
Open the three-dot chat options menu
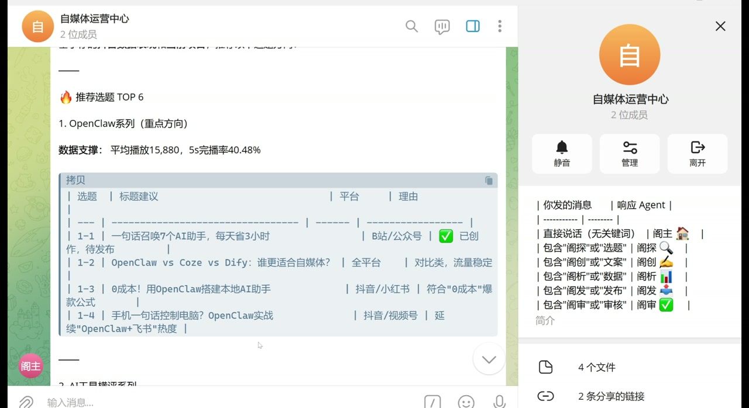(500, 26)
